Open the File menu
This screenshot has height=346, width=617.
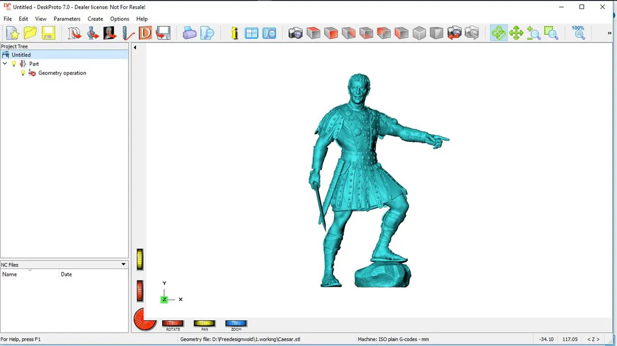(x=7, y=19)
